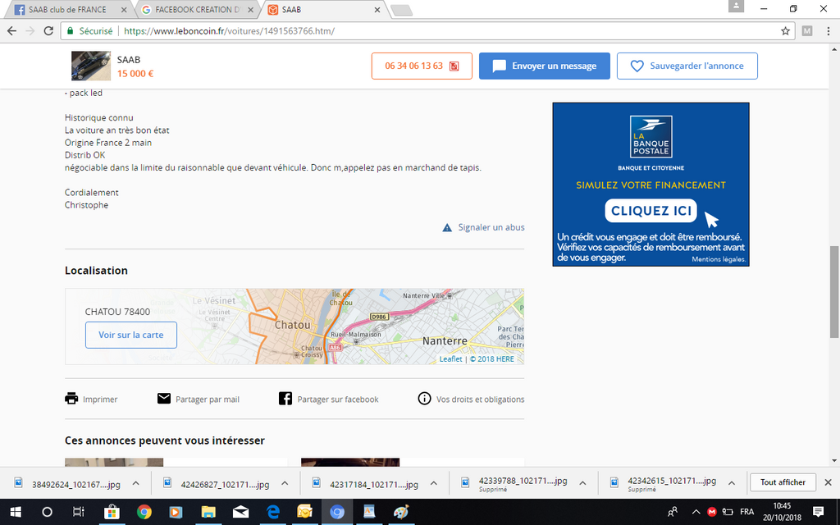Click the info icon for Vos droits et obligations

pyautogui.click(x=424, y=399)
